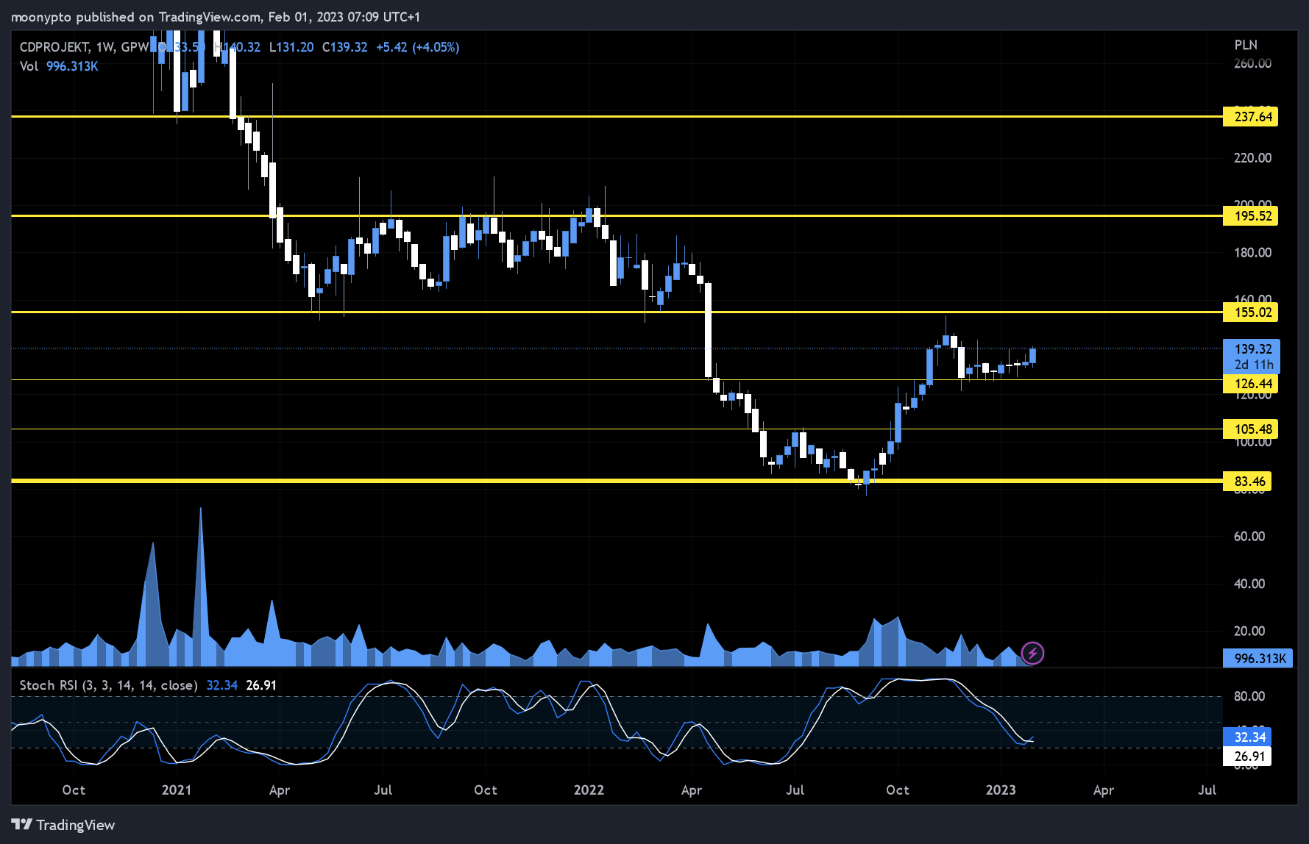
Task: Click the 60.00 price scale label
Action: [1249, 536]
